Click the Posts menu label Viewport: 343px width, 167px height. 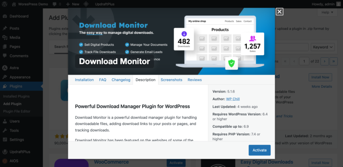tap(15, 28)
